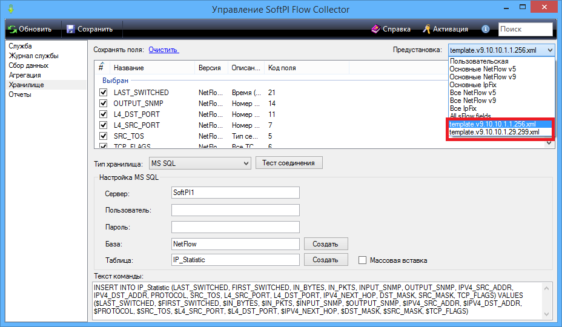Select Все NetFlow v5 preset

[x=473, y=93]
